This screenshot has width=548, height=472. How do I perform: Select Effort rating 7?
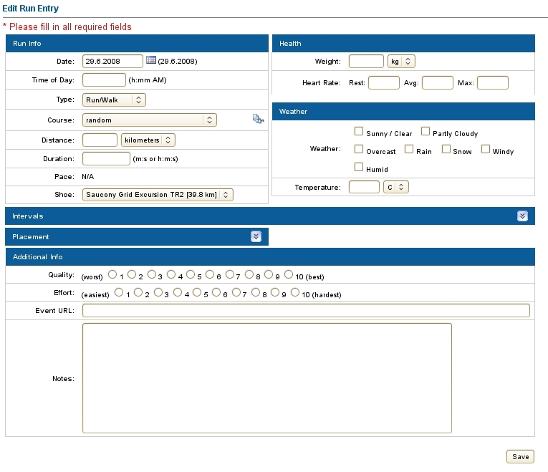[236, 292]
